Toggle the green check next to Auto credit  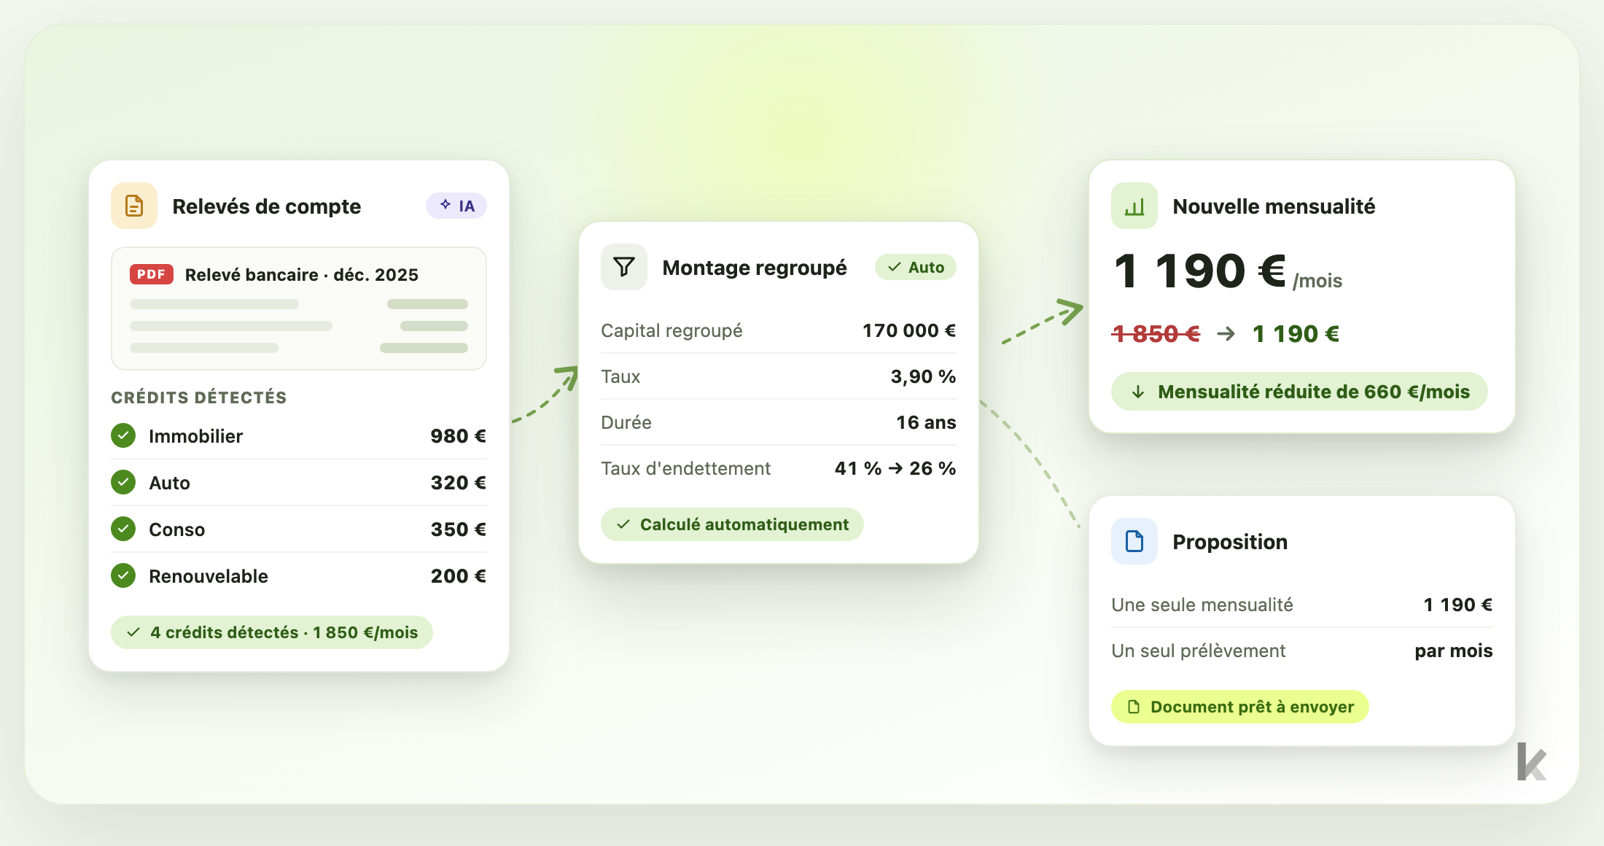(x=123, y=482)
